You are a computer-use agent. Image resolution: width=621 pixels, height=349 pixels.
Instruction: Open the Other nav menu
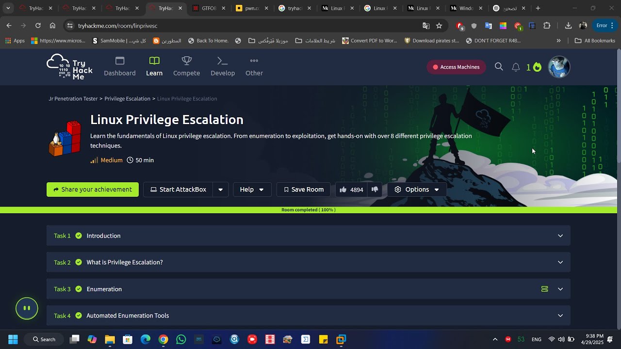pyautogui.click(x=254, y=67)
